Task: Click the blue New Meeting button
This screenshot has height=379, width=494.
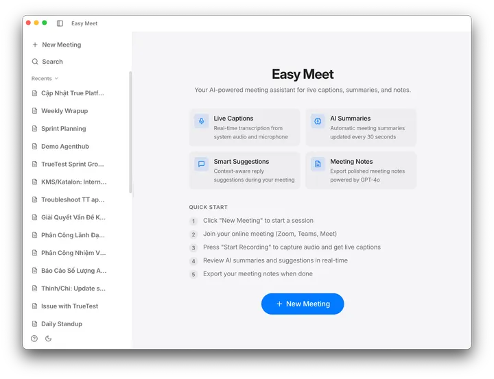Action: click(303, 304)
